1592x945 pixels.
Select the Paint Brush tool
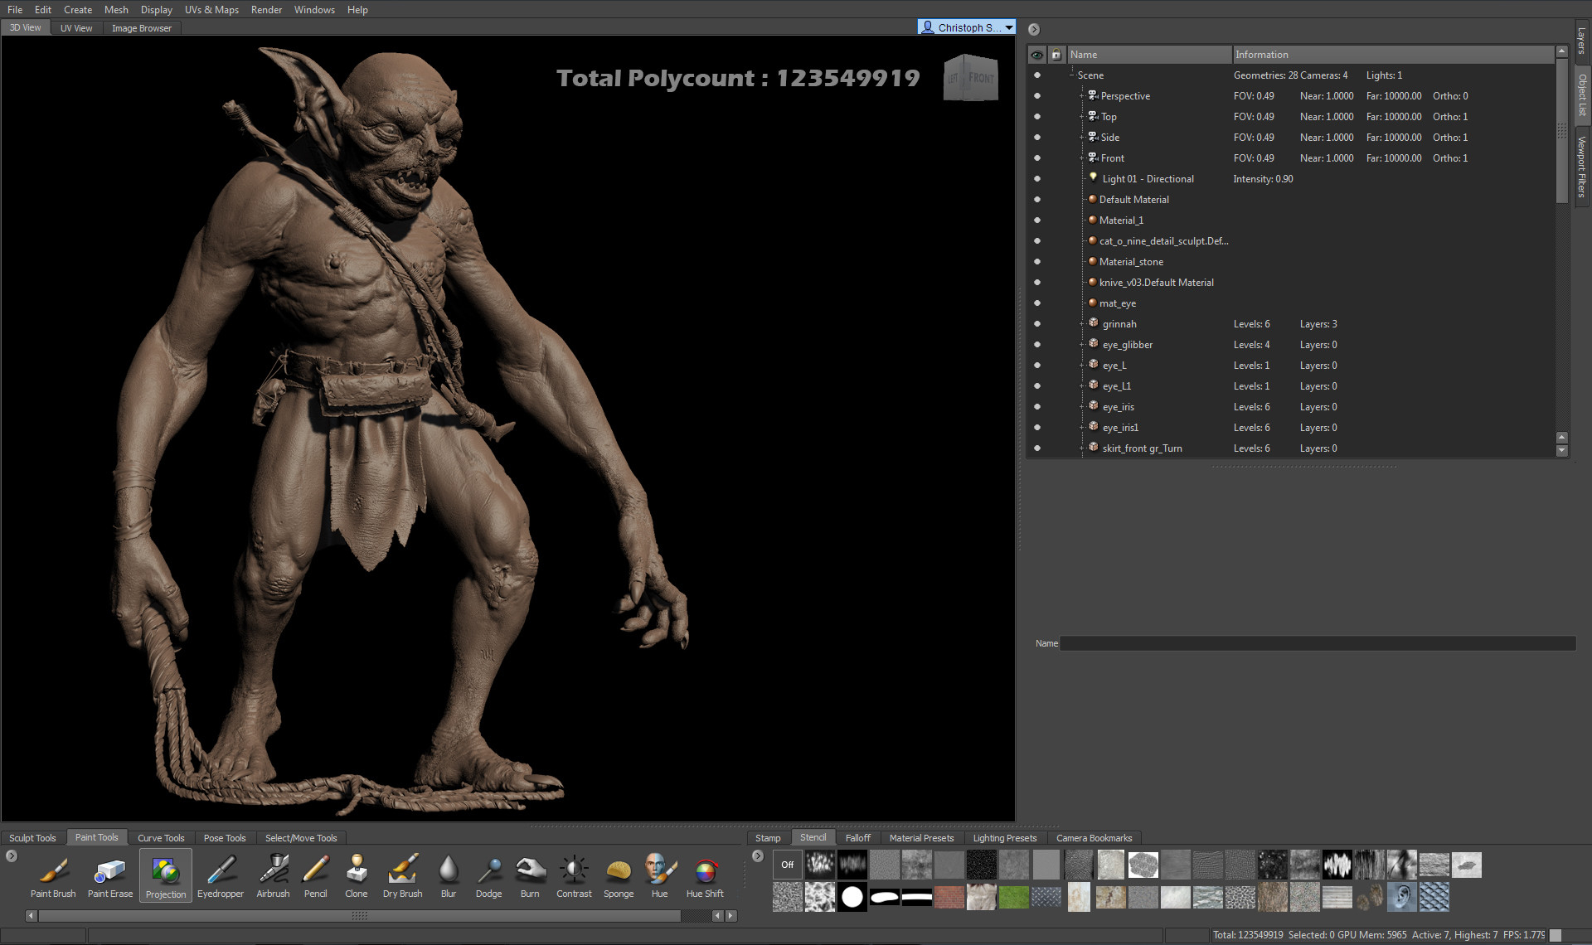coord(53,877)
